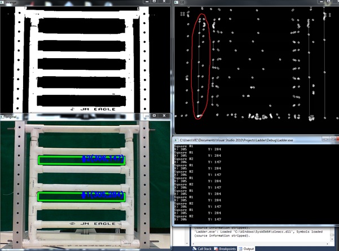This screenshot has width=339, height=251.
Task: Select the Output tab
Action: pos(246,249)
